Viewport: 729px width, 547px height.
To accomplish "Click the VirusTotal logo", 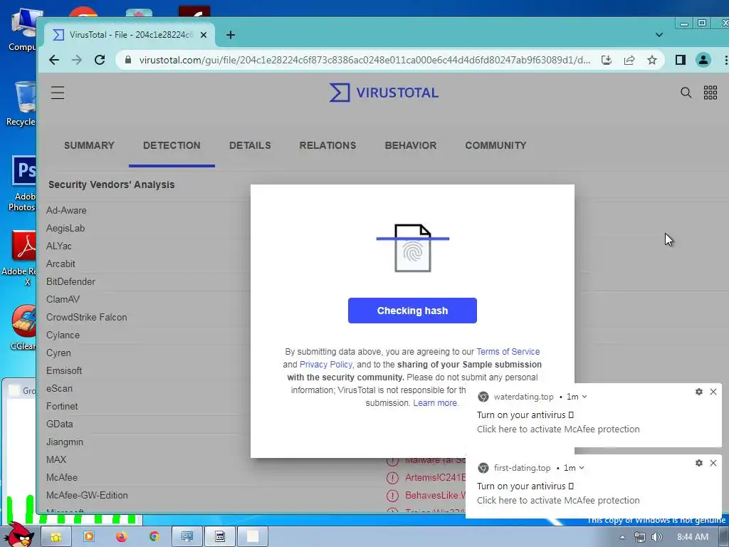I will tap(384, 93).
